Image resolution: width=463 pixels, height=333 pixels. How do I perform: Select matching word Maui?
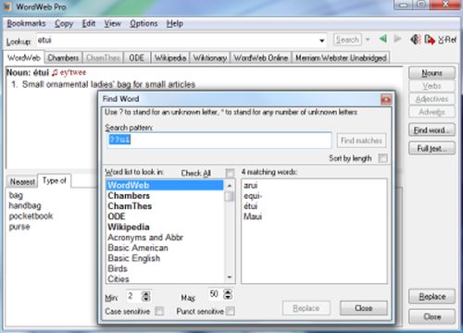(x=253, y=216)
